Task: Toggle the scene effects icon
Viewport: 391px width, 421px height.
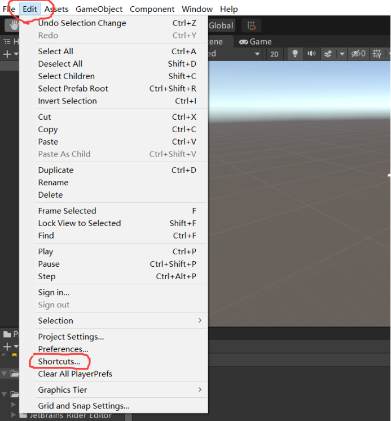Action: tap(328, 54)
